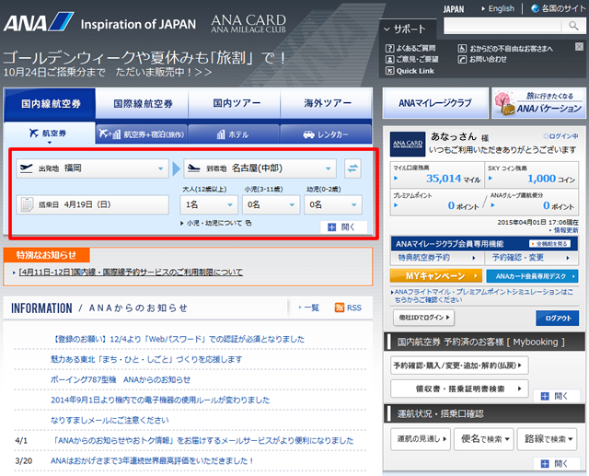Open ご意見・ご要望 feedback link
589x476 pixels.
tap(412, 59)
